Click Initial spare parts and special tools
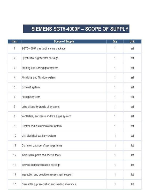This screenshot has height=190, width=152. coord(41,155)
